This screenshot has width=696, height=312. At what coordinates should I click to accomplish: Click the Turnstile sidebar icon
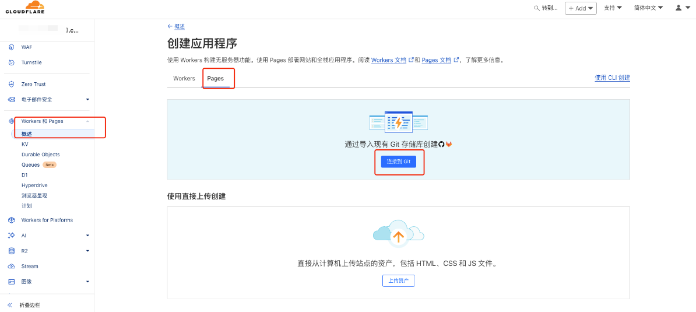12,62
